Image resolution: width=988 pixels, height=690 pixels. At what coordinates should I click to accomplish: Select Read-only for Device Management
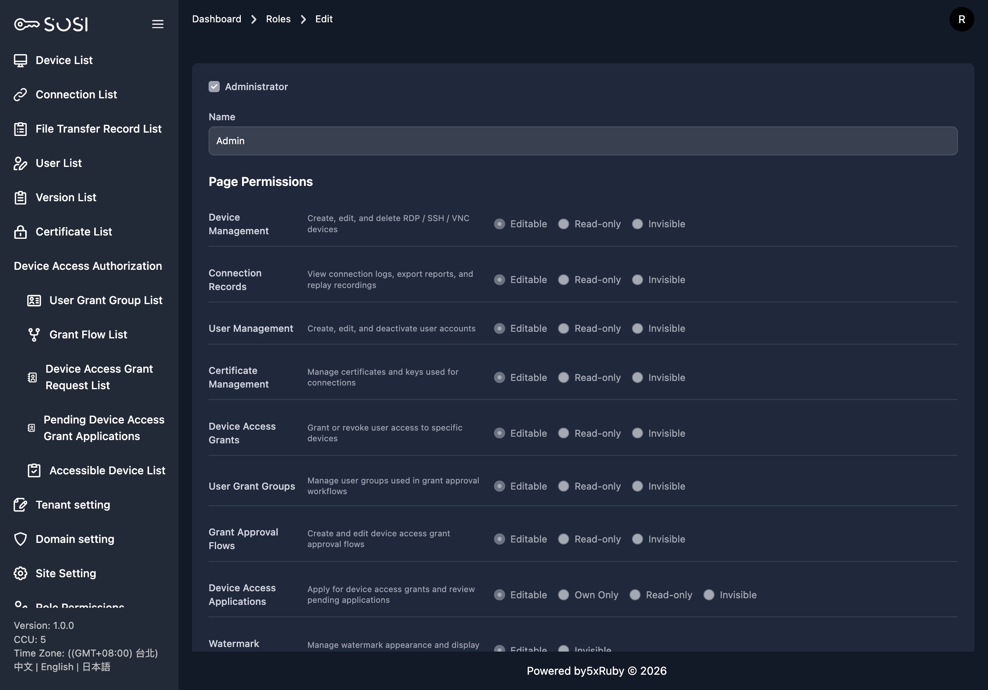(563, 224)
